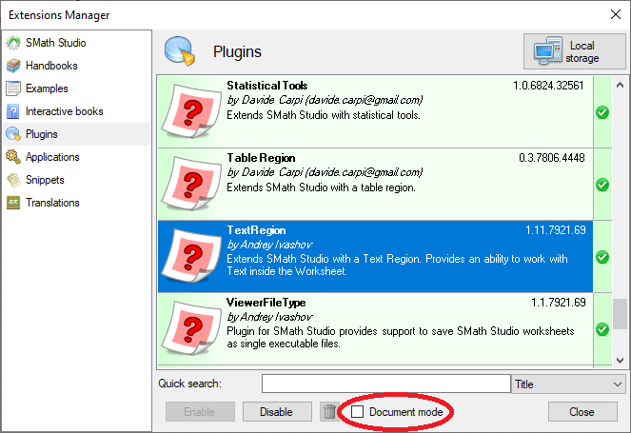
Task: Click green check status of Statistical Tools
Action: pos(601,112)
